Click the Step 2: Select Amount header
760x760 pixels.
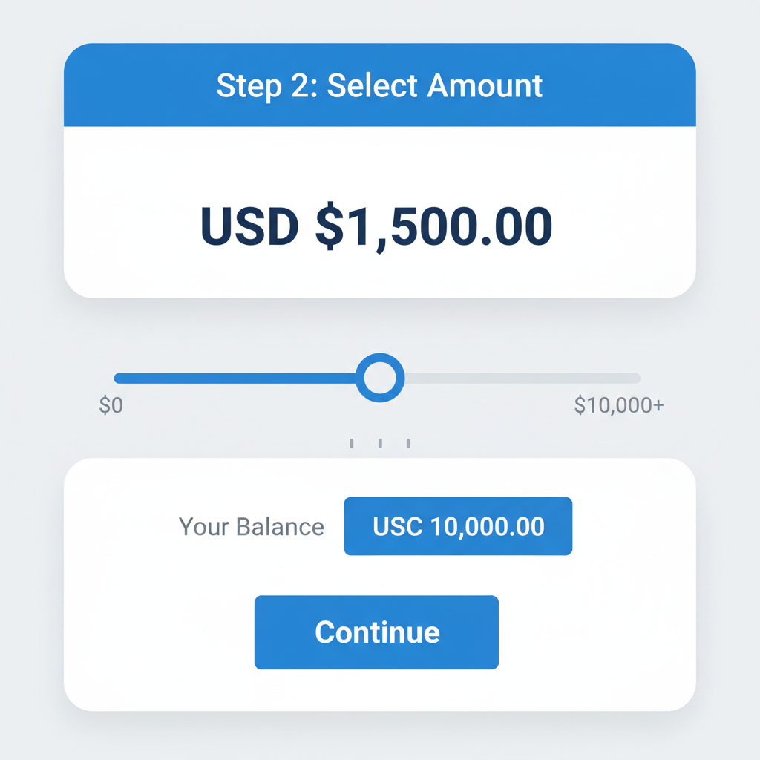379,85
